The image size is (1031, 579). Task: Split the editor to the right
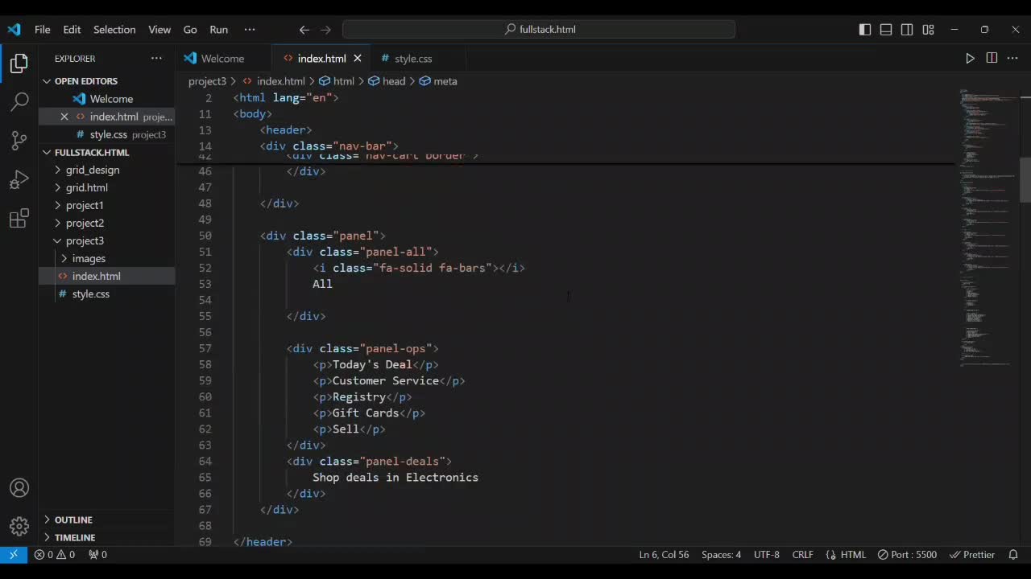[992, 58]
